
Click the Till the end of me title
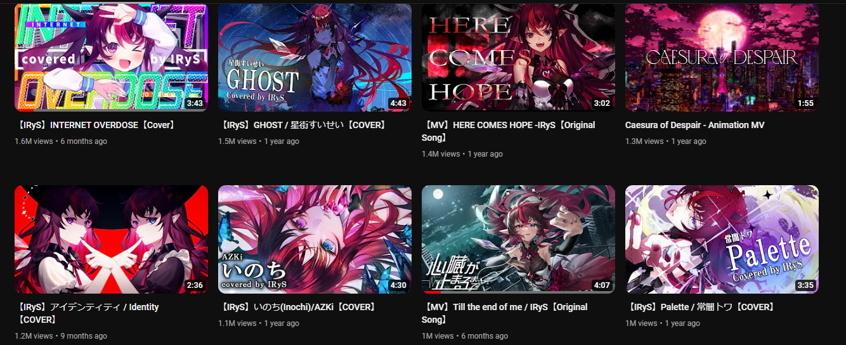click(505, 313)
